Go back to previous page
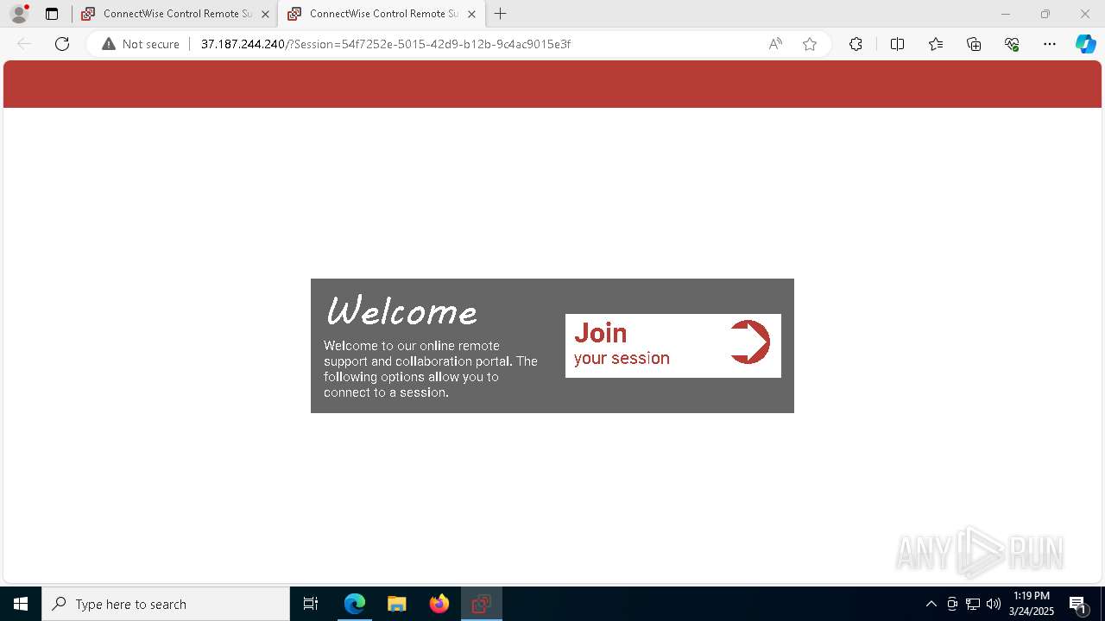The width and height of the screenshot is (1105, 621). coord(24,44)
